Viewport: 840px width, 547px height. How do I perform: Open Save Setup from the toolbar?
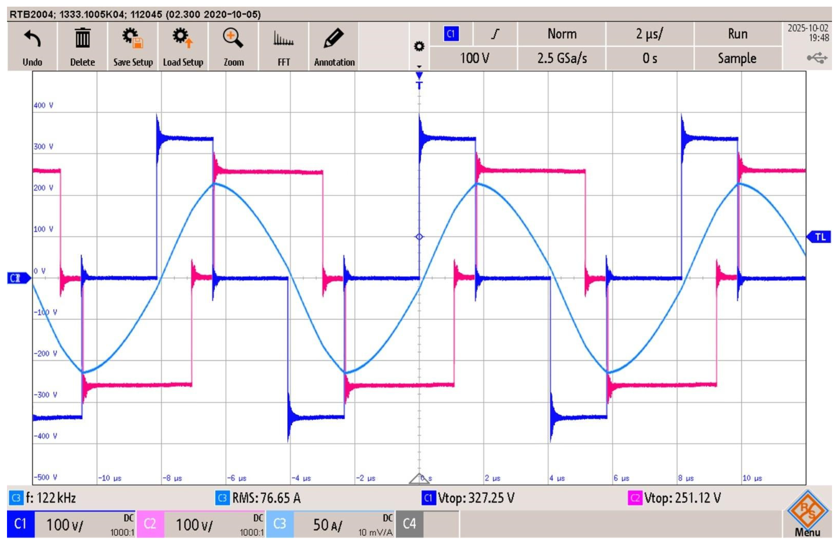coord(133,38)
